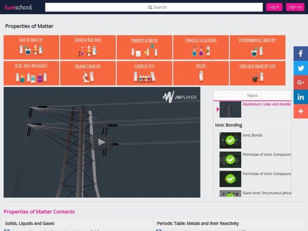Screen dimensions: 308x231
Task: Switch to the Topics tab
Action: point(252,95)
